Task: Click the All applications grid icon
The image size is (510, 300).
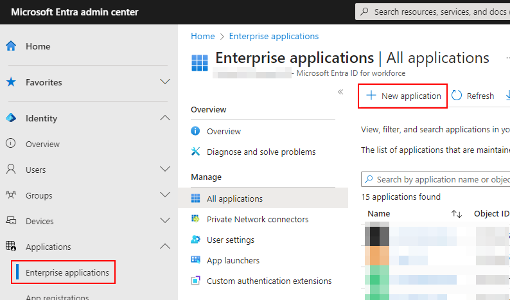Action: (195, 198)
